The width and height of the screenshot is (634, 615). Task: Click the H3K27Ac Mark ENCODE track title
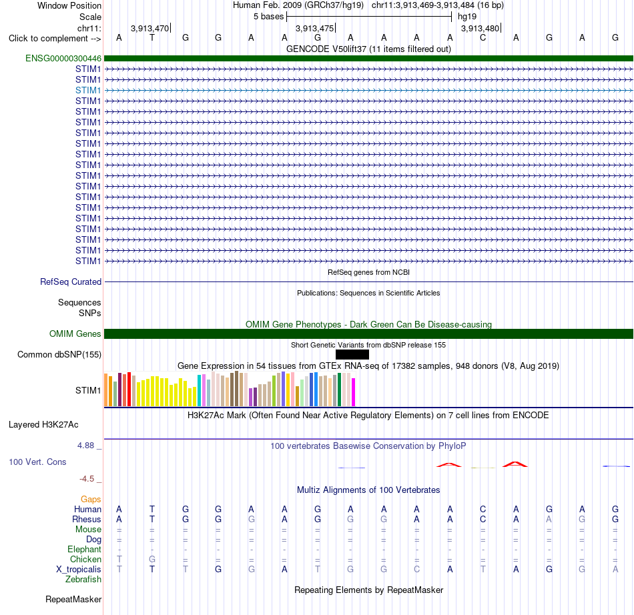point(368,416)
